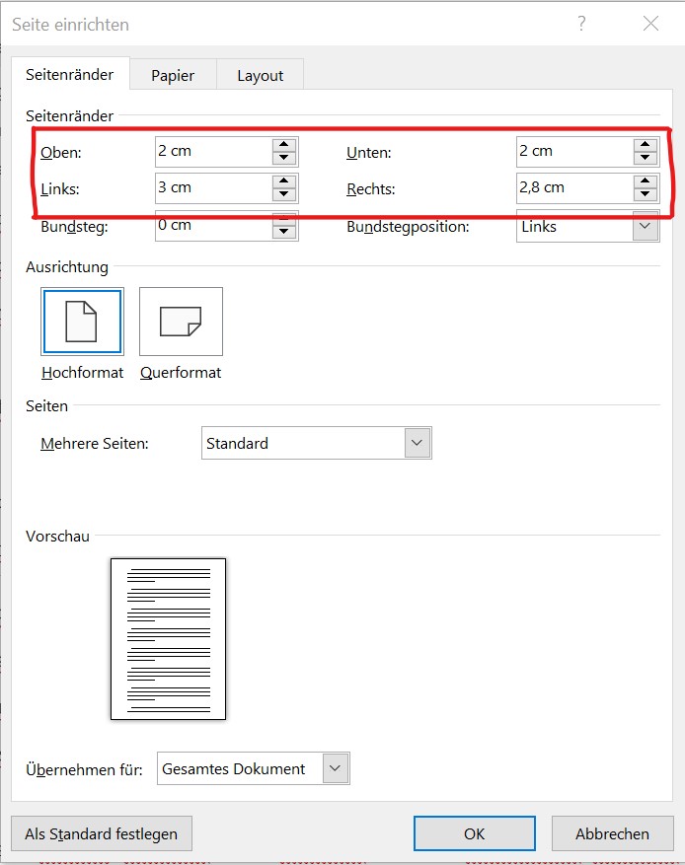Select Querformat landscape orientation icon
This screenshot has width=685, height=865.
pyautogui.click(x=181, y=322)
